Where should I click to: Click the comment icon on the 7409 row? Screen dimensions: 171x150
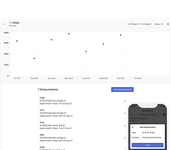pyautogui.click(x=125, y=101)
